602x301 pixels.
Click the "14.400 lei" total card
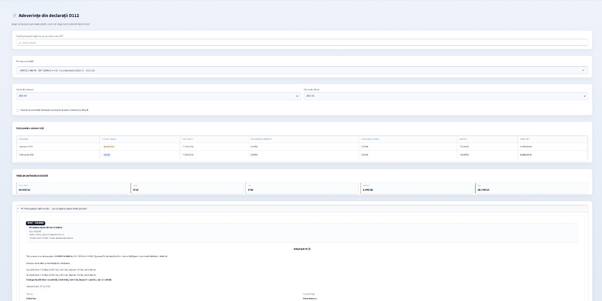point(73,188)
